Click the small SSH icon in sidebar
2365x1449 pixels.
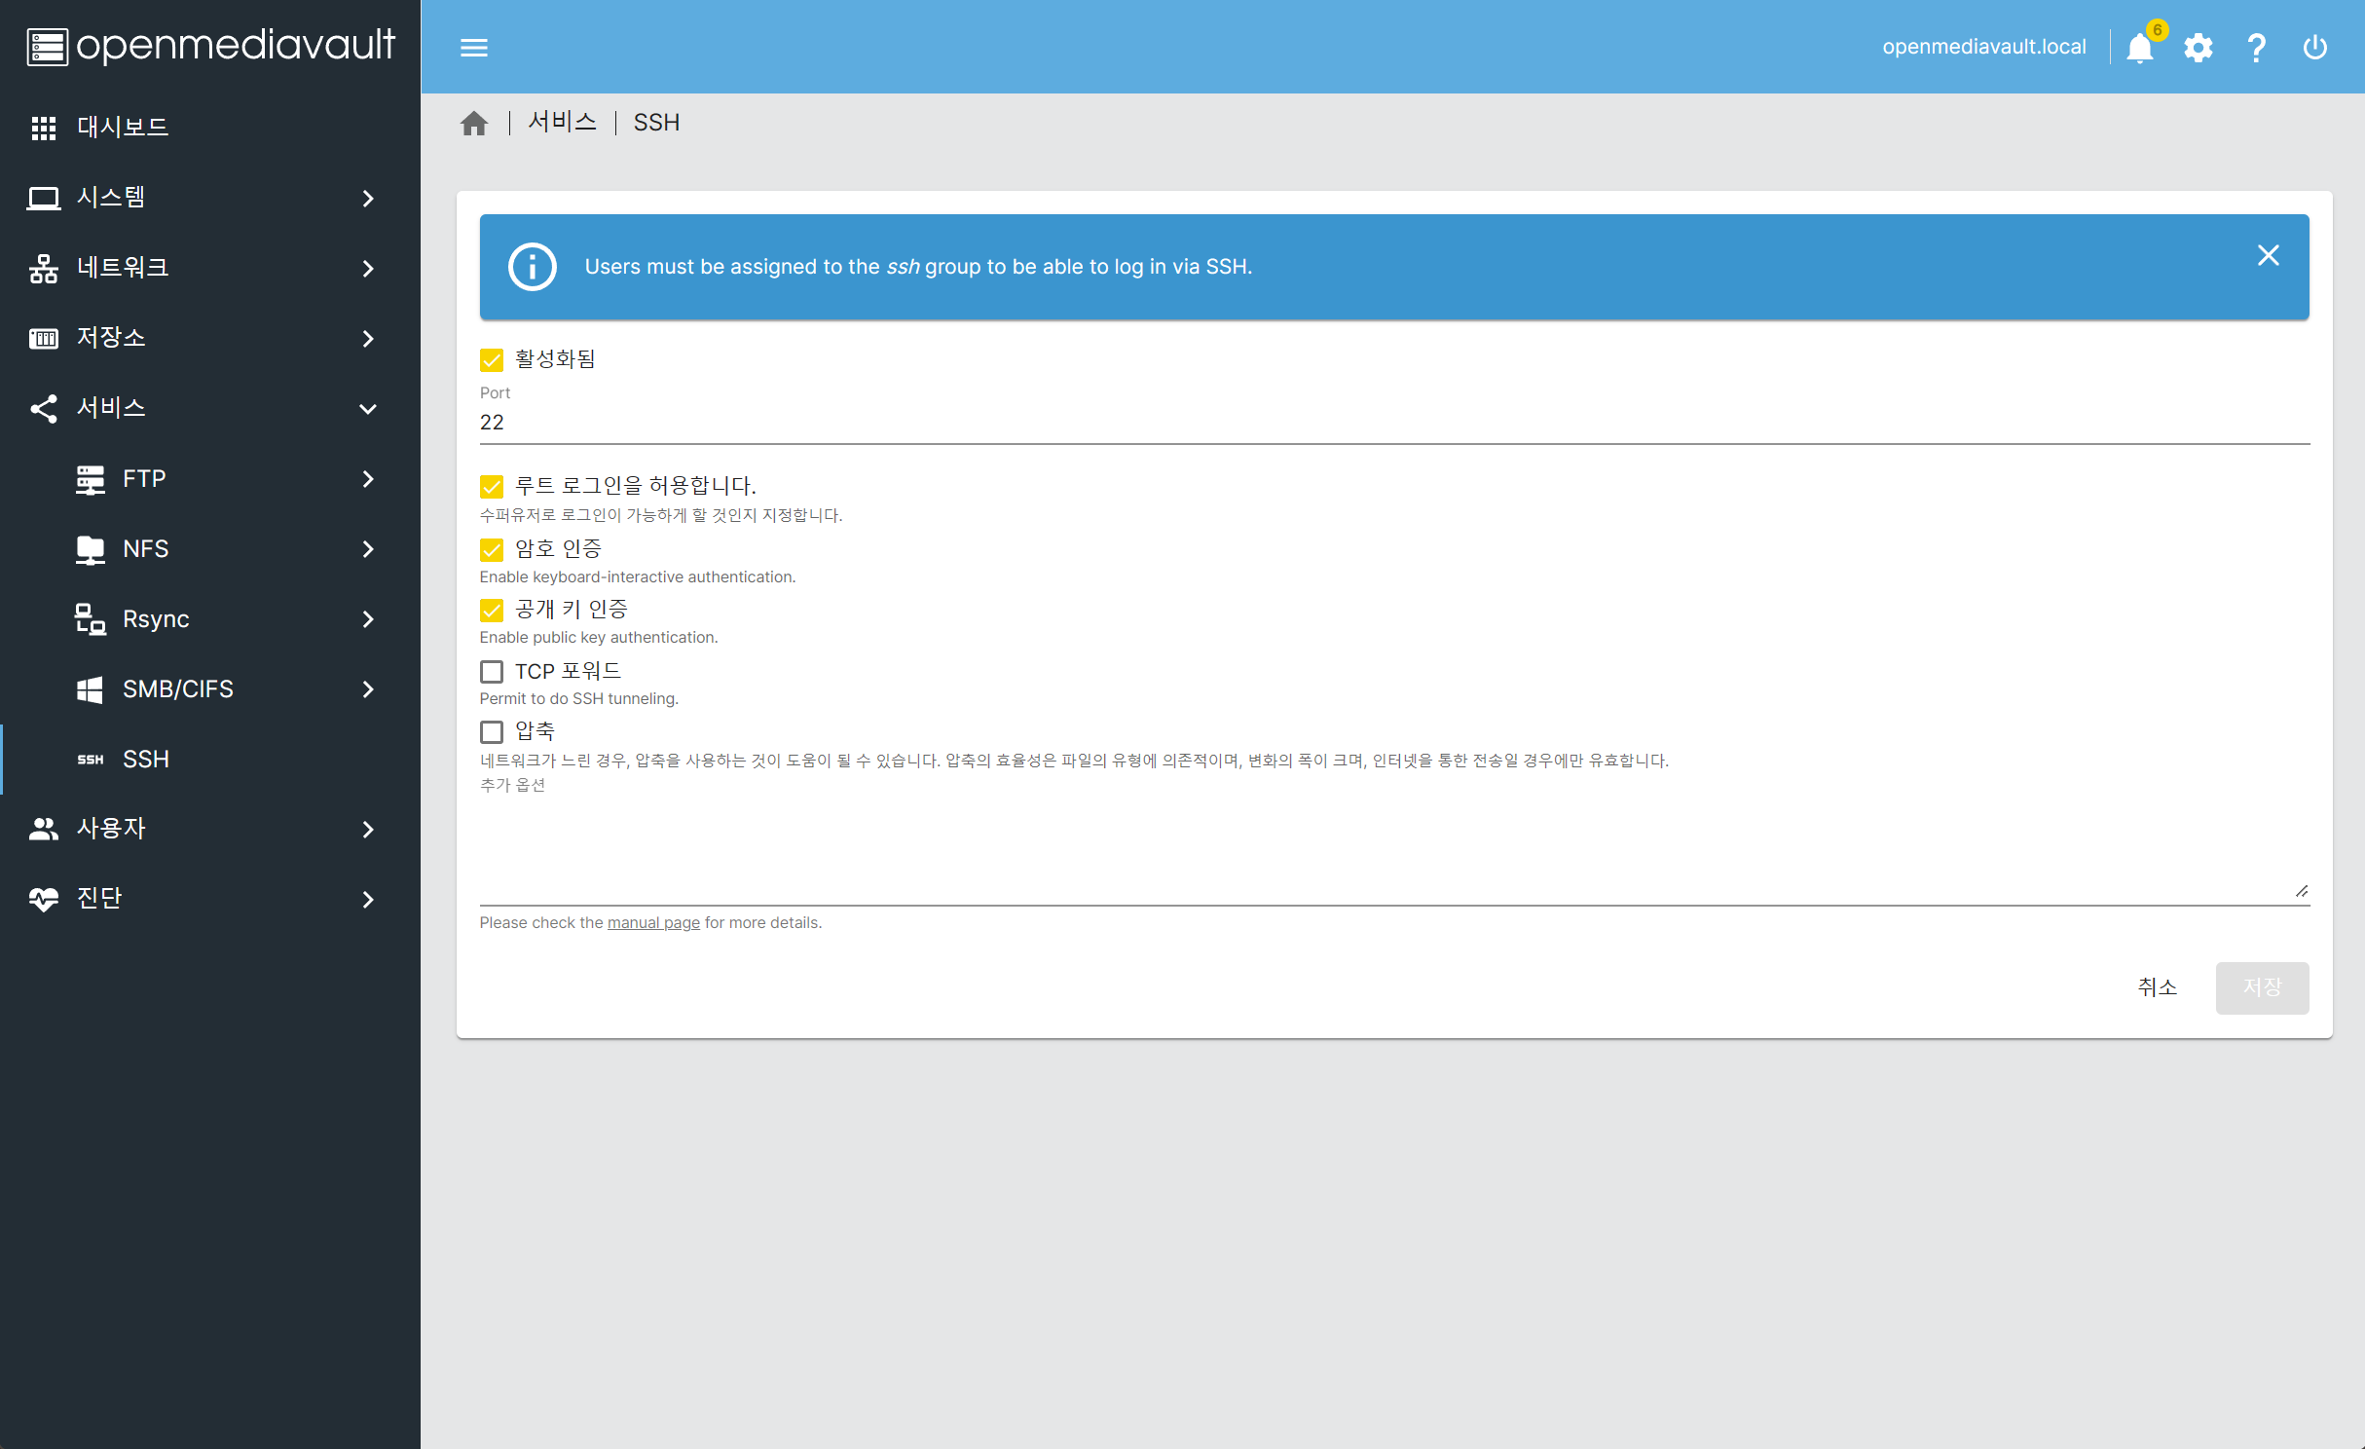coord(91,760)
